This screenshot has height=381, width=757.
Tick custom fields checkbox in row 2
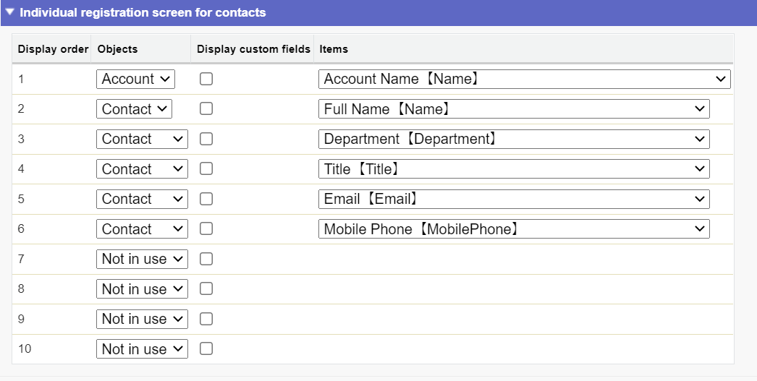(206, 109)
